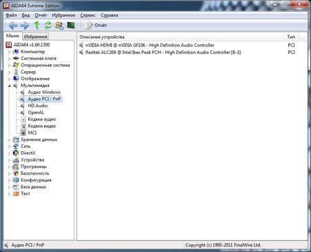Open the Файл menu
The width and height of the screenshot is (311, 252).
pos(11,15)
